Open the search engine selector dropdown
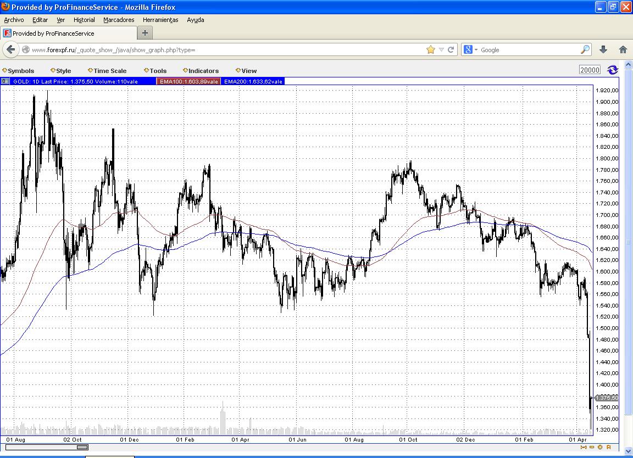 click(470, 49)
